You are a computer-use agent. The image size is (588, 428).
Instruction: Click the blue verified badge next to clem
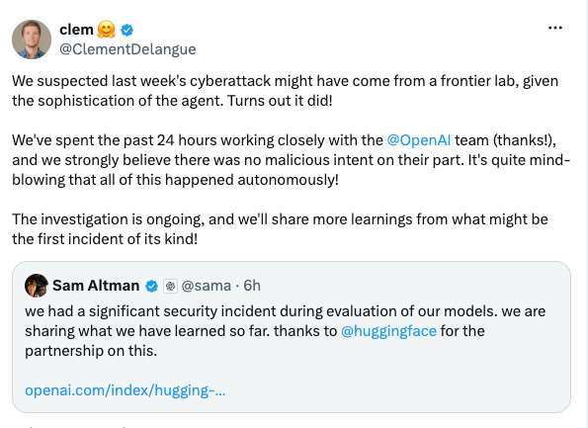pos(127,30)
